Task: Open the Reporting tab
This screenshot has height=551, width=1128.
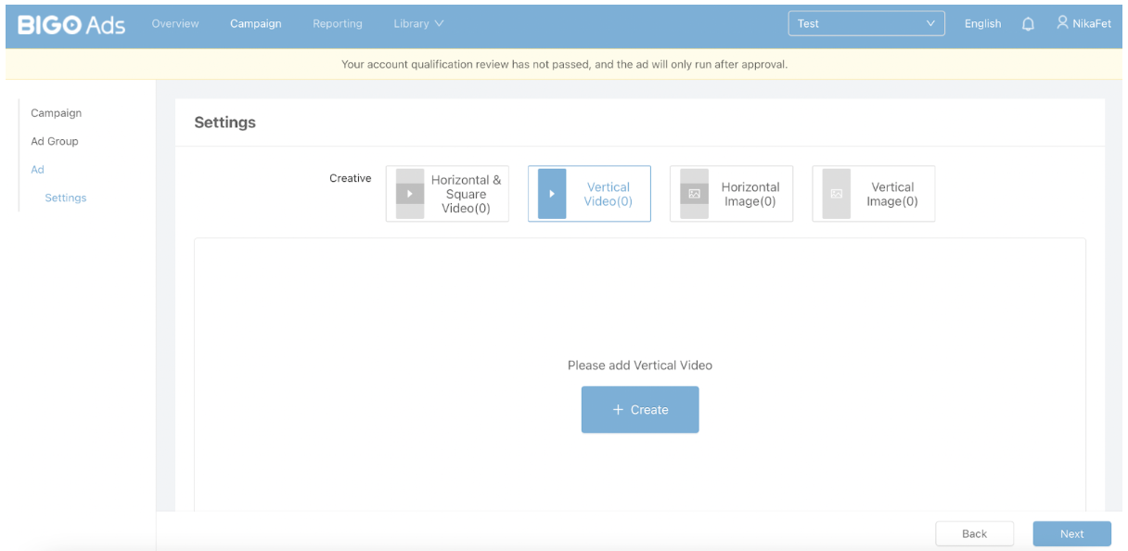Action: click(338, 24)
